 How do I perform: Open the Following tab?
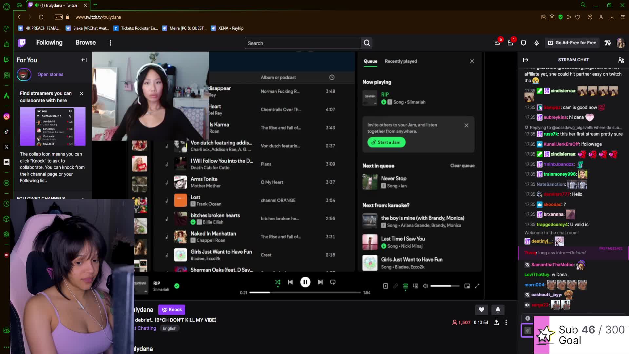tap(49, 43)
